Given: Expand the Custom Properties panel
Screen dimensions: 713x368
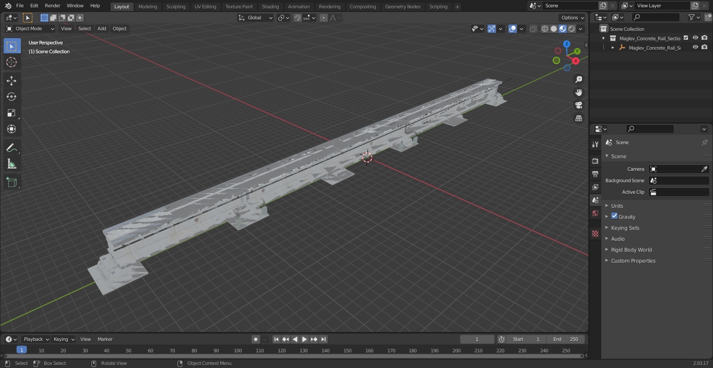Looking at the screenshot, I should click(633, 260).
